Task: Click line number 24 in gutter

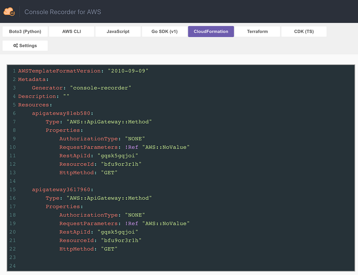Action: [12, 266]
